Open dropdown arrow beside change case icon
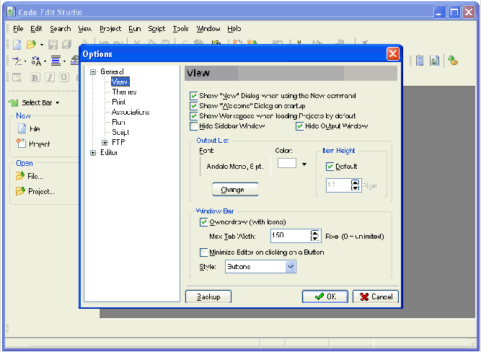The width and height of the screenshot is (481, 352). (45, 61)
